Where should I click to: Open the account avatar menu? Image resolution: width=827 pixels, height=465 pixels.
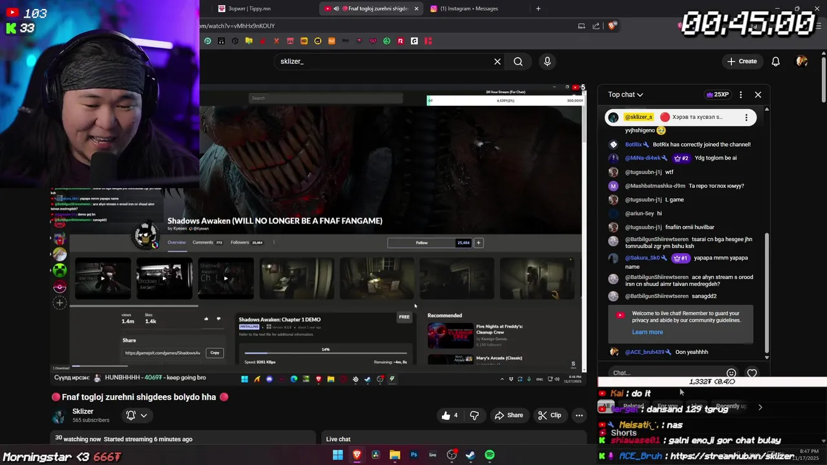click(x=802, y=61)
